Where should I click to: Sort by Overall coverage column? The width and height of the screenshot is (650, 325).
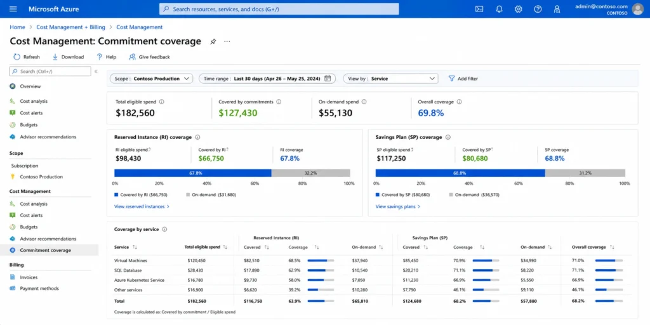613,247
